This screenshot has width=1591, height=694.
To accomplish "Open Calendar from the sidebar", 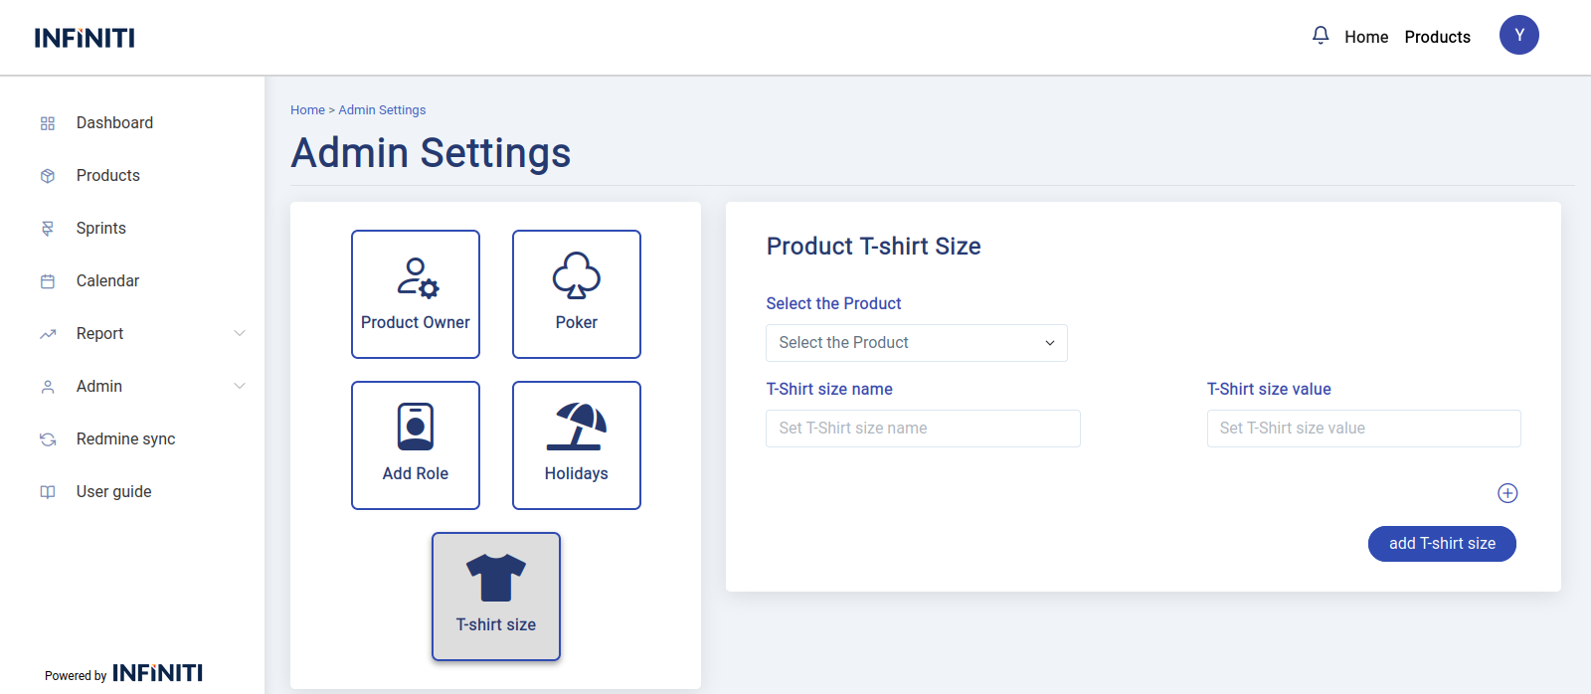I will point(107,280).
